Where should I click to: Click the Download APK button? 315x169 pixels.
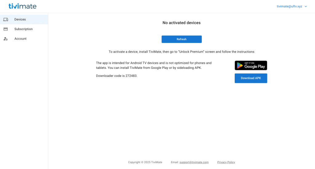251,78
